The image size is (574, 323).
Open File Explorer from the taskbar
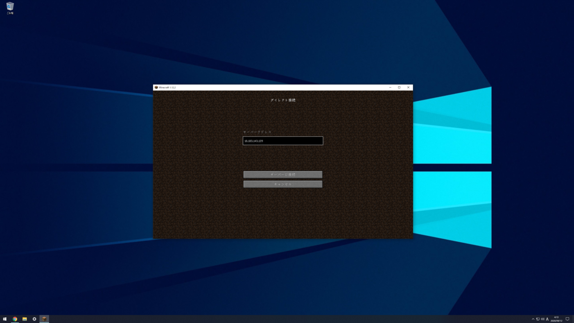tap(24, 319)
